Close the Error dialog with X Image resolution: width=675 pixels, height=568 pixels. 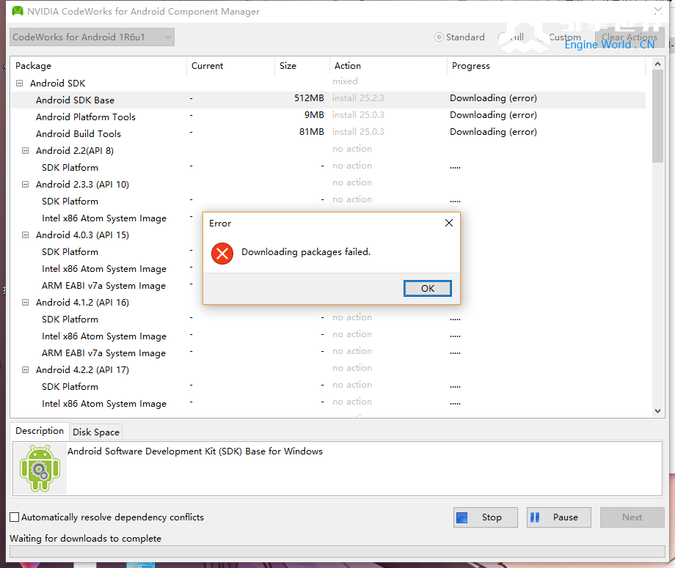[449, 223]
